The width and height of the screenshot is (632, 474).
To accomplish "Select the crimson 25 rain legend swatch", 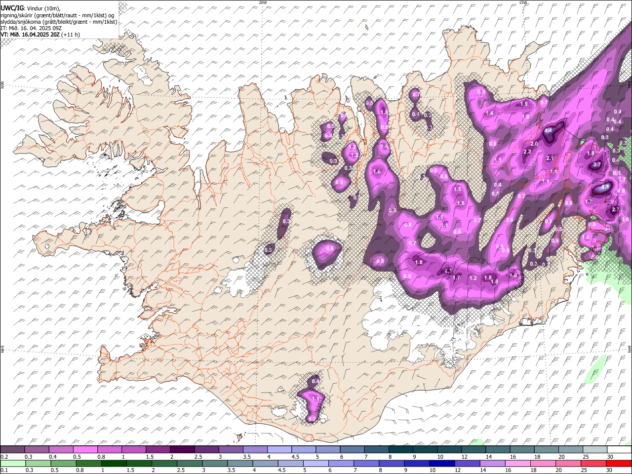I will point(592,464).
